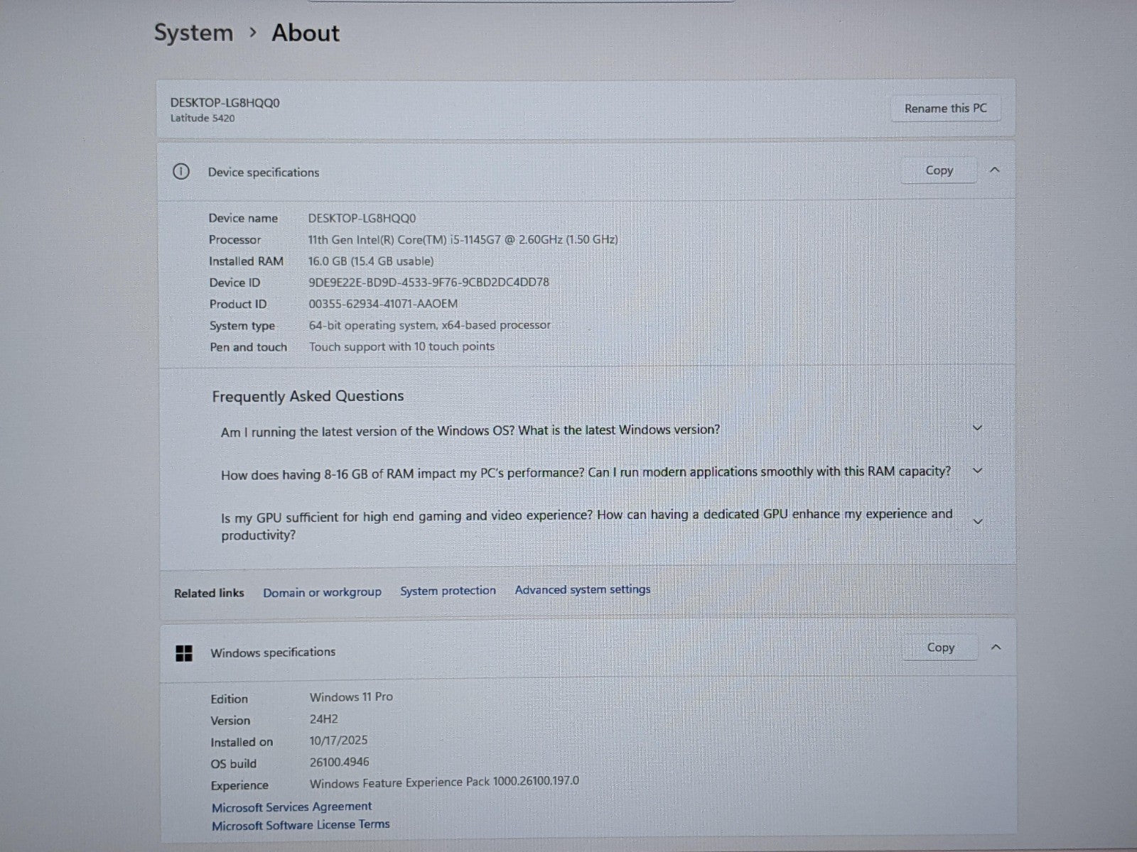The width and height of the screenshot is (1137, 852).
Task: Collapse the Device specifications section chevron
Action: click(x=995, y=170)
